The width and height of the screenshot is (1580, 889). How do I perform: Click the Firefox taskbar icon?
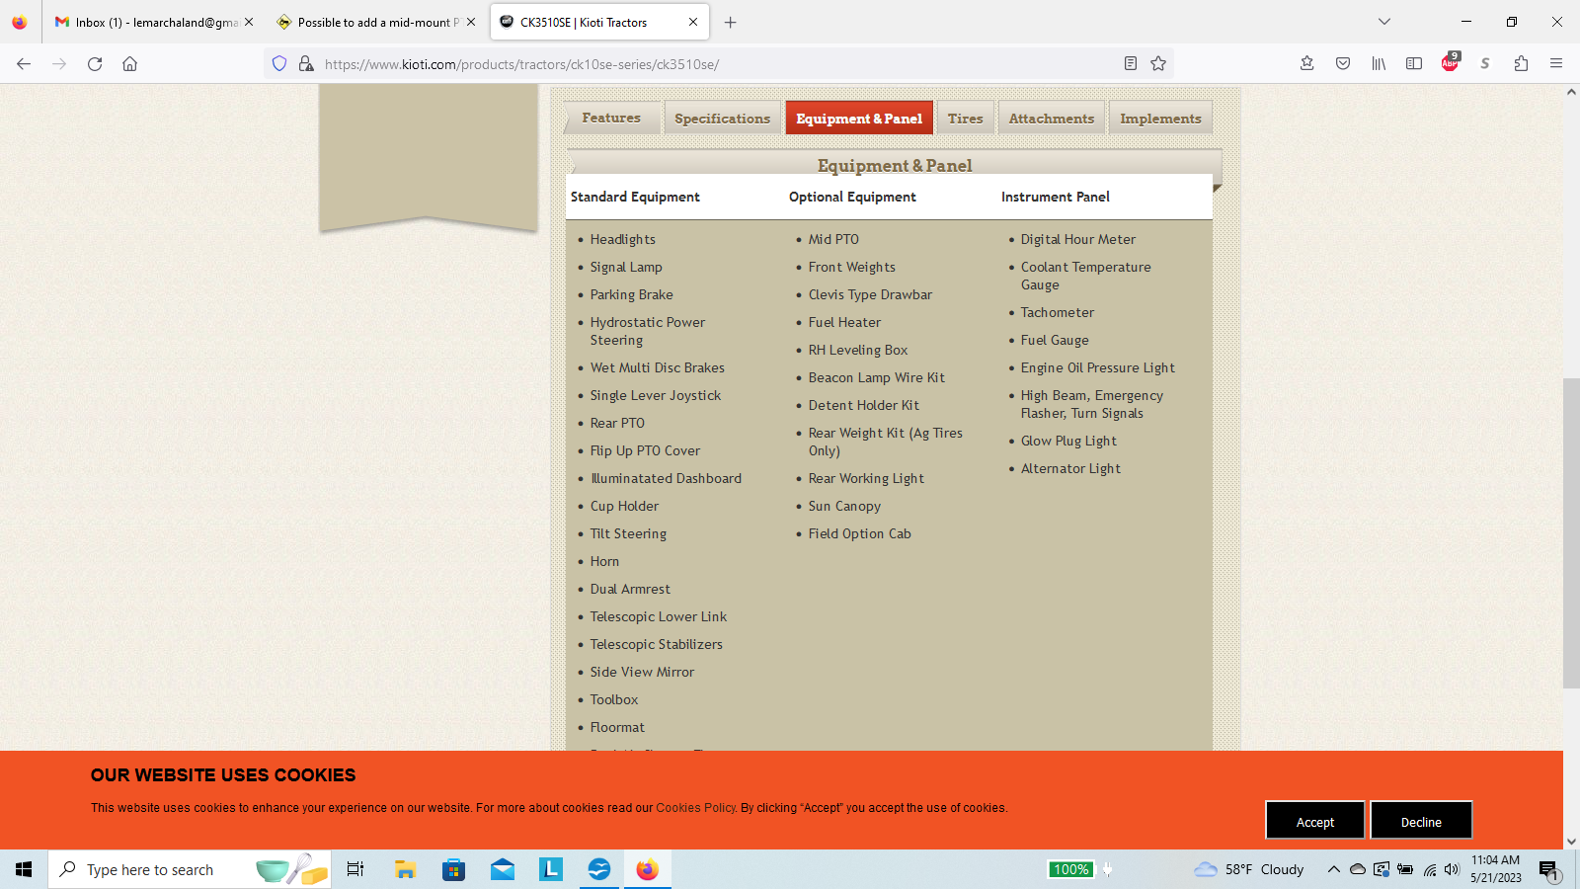coord(648,869)
